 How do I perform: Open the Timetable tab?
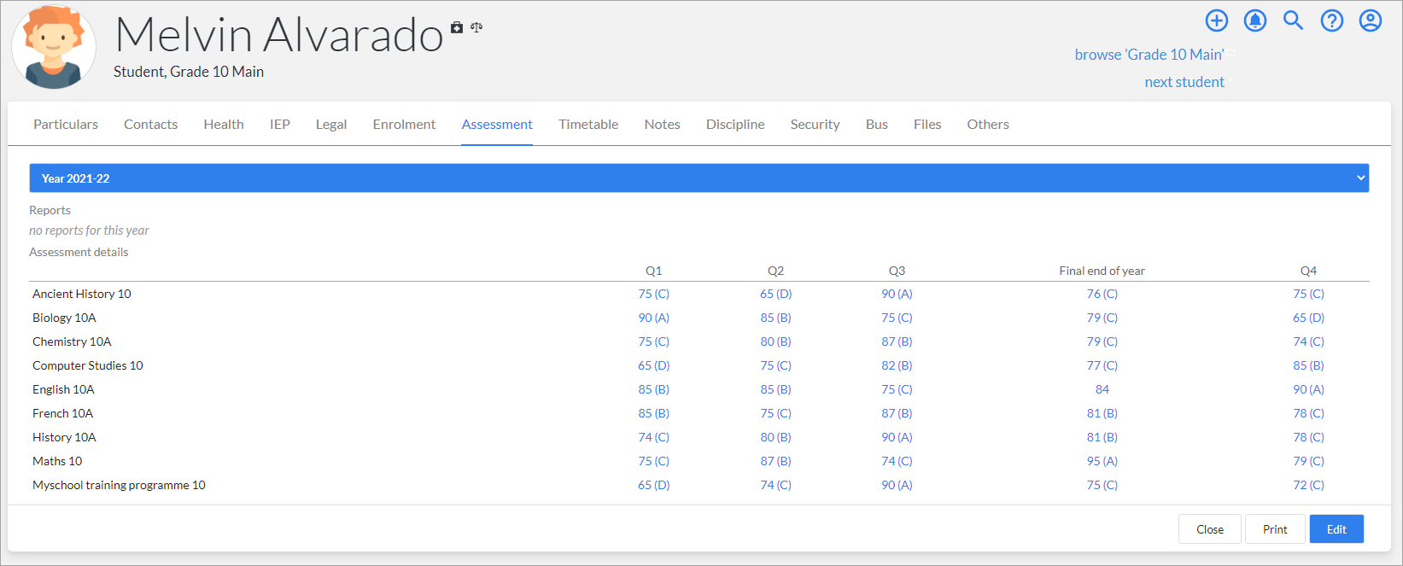pyautogui.click(x=588, y=125)
